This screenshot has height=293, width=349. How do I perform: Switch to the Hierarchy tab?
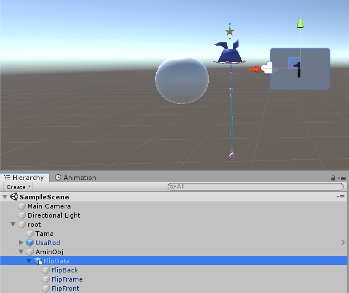tap(24, 178)
